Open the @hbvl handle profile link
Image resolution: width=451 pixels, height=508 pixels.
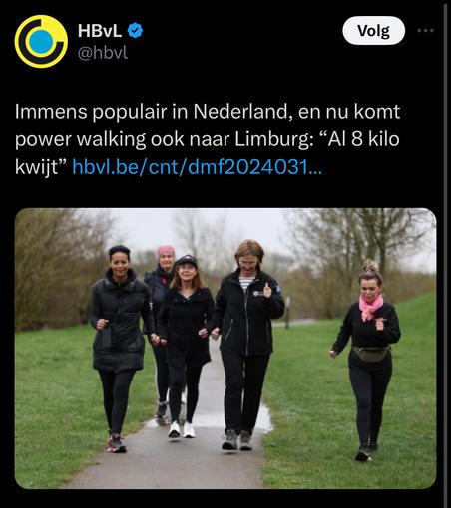(103, 53)
